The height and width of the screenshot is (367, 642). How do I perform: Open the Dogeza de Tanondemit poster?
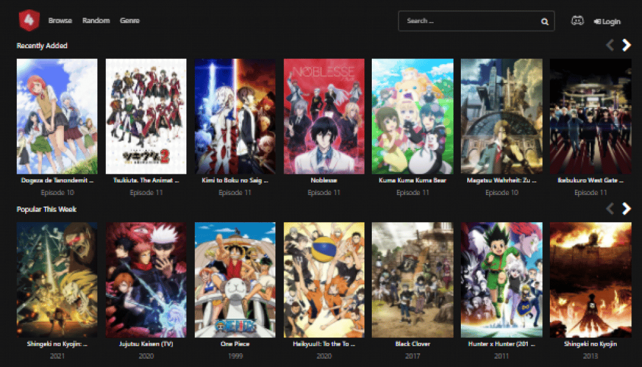coord(57,116)
